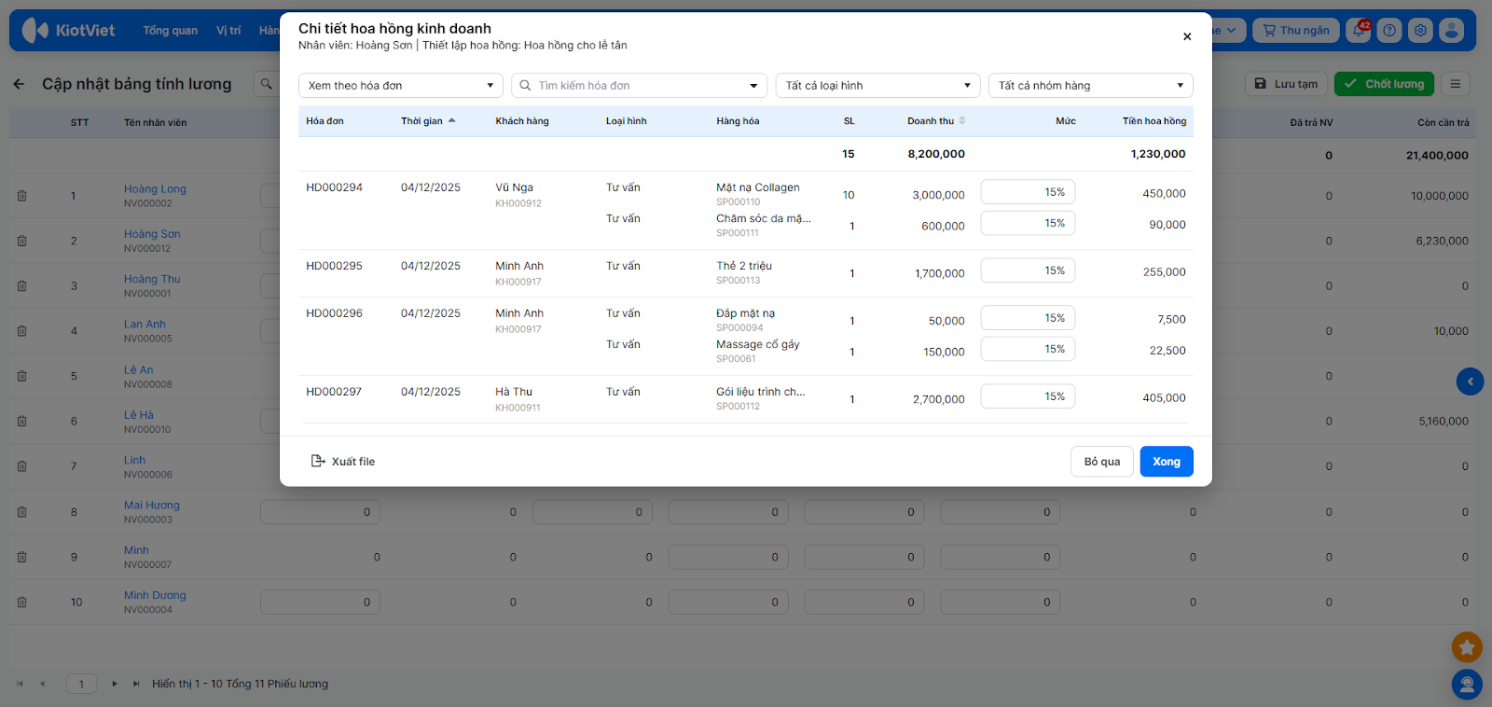
Task: Delete Hoàng Long row with trash icon
Action: pos(21,196)
